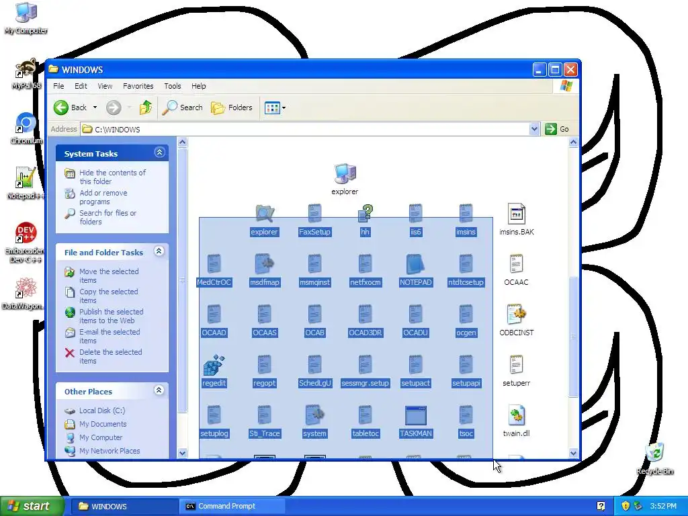Open Local Disk (C:) link
This screenshot has height=516, width=688.
102,411
